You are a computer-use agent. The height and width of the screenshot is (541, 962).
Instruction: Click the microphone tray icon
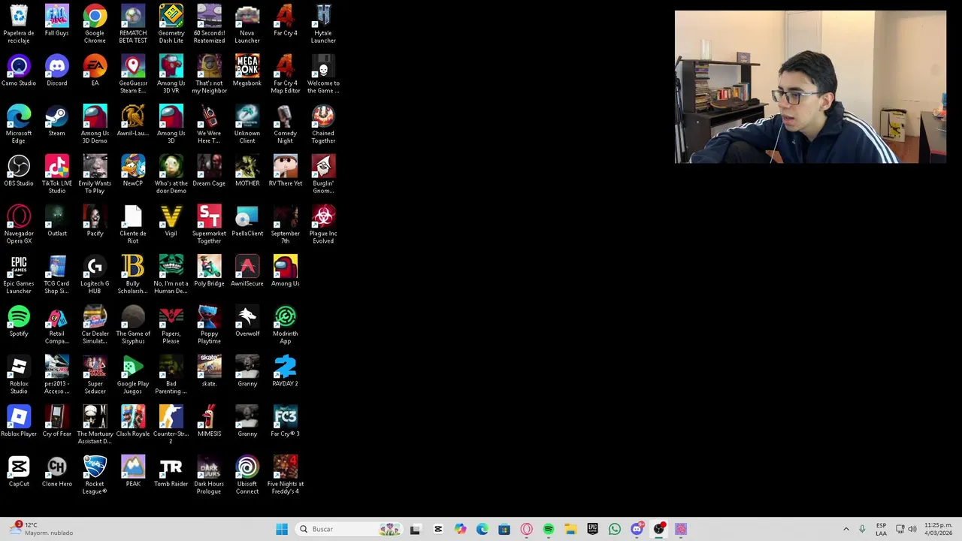coord(862,529)
